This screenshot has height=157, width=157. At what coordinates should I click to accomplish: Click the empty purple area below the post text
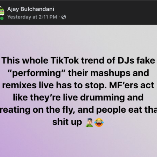78,142
